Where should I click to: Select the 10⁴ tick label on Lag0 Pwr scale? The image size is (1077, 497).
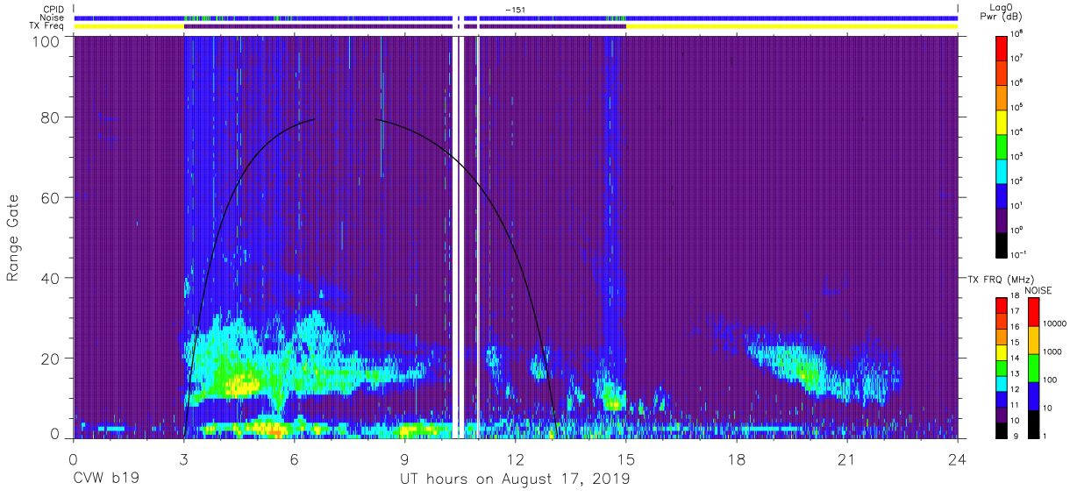tap(1018, 131)
